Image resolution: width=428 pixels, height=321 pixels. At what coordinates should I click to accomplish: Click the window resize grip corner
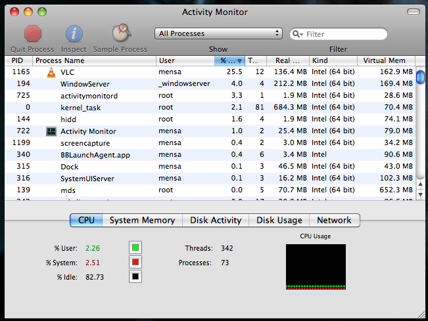click(x=421, y=314)
